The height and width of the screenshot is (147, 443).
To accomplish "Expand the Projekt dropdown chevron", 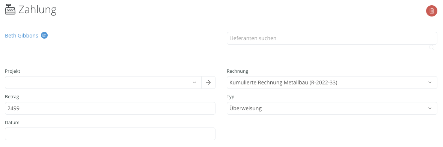I will 194,82.
